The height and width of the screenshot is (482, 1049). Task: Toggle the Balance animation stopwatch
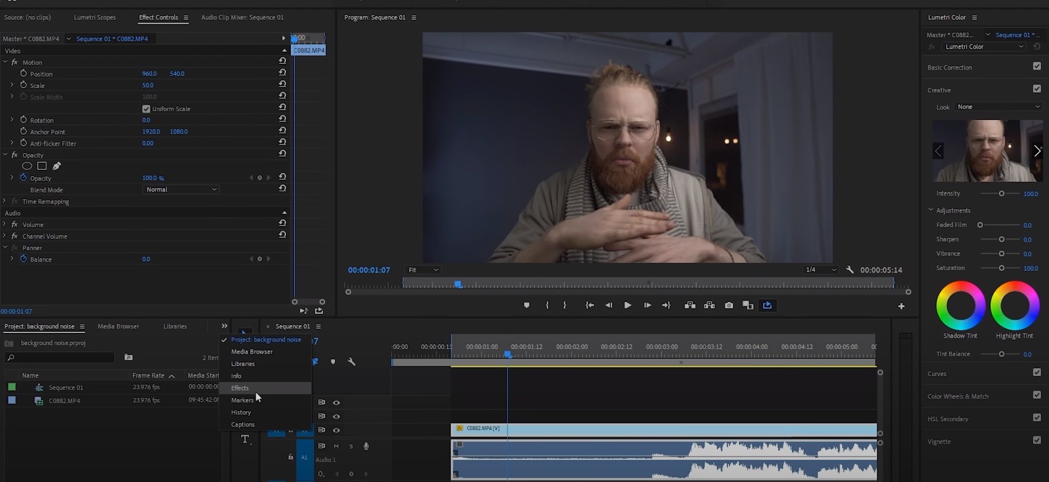(23, 259)
